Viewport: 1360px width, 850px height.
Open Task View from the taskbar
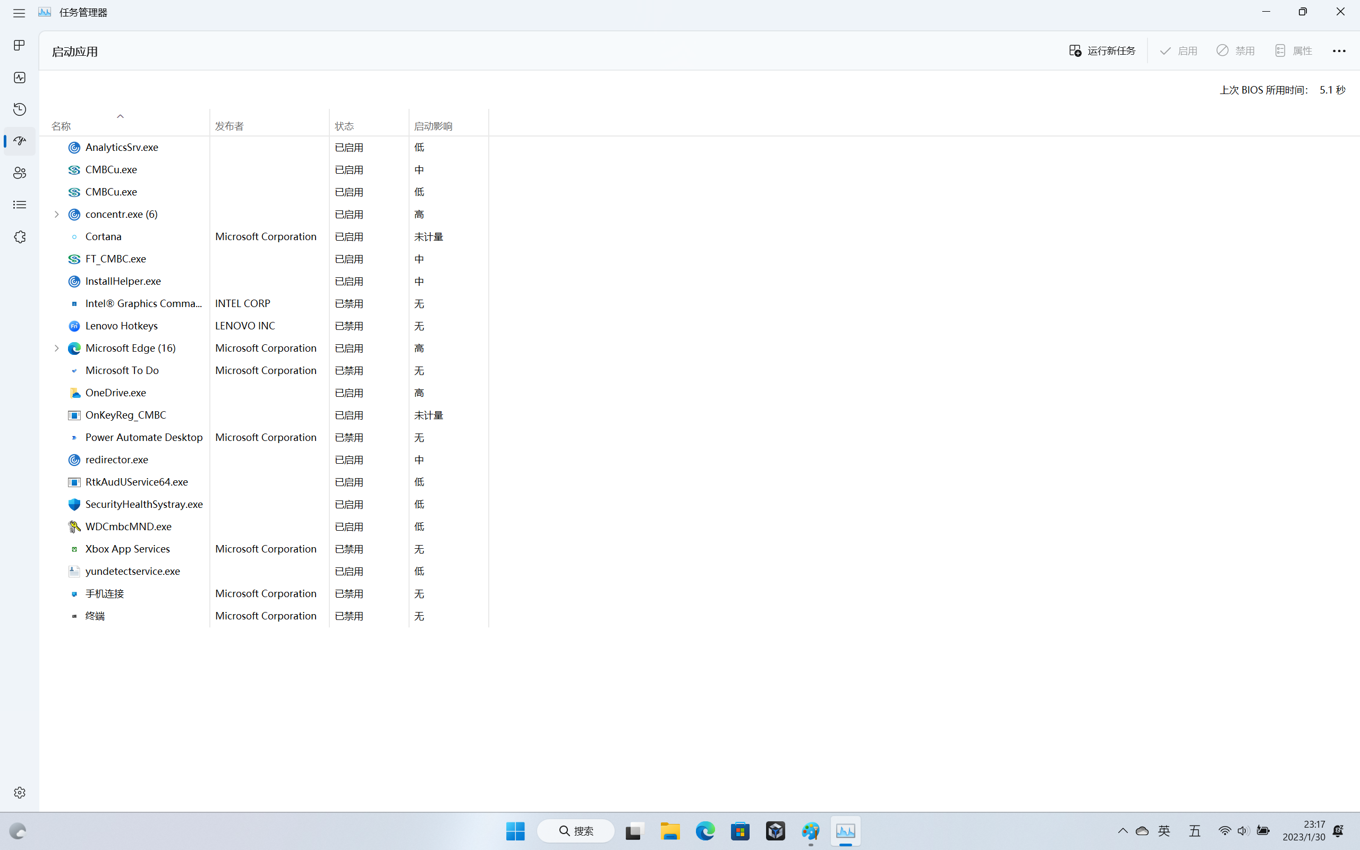634,831
